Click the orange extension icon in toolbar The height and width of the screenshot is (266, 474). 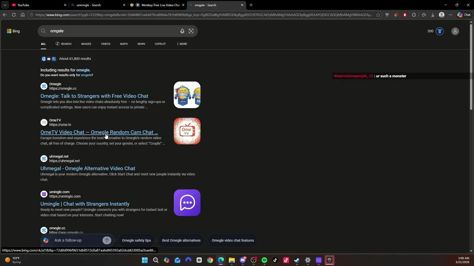click(396, 15)
